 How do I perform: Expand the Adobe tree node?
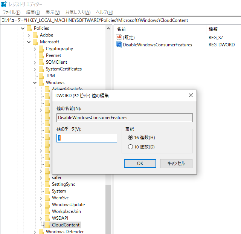point(29,35)
